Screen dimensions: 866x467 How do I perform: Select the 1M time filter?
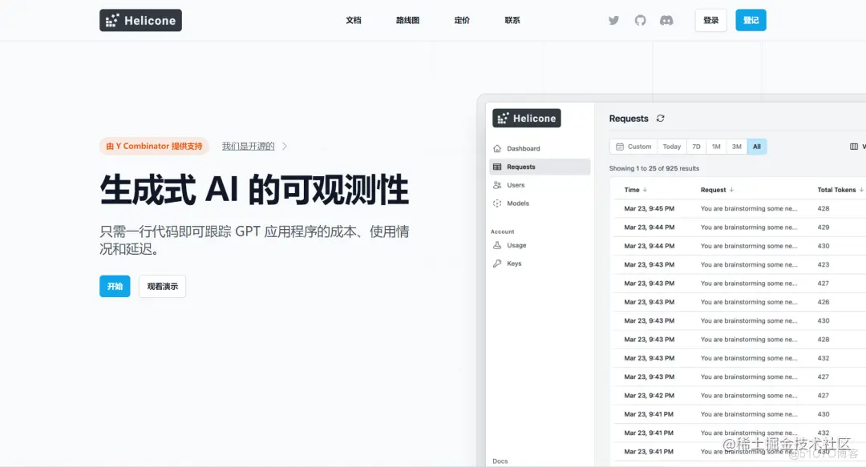point(716,147)
